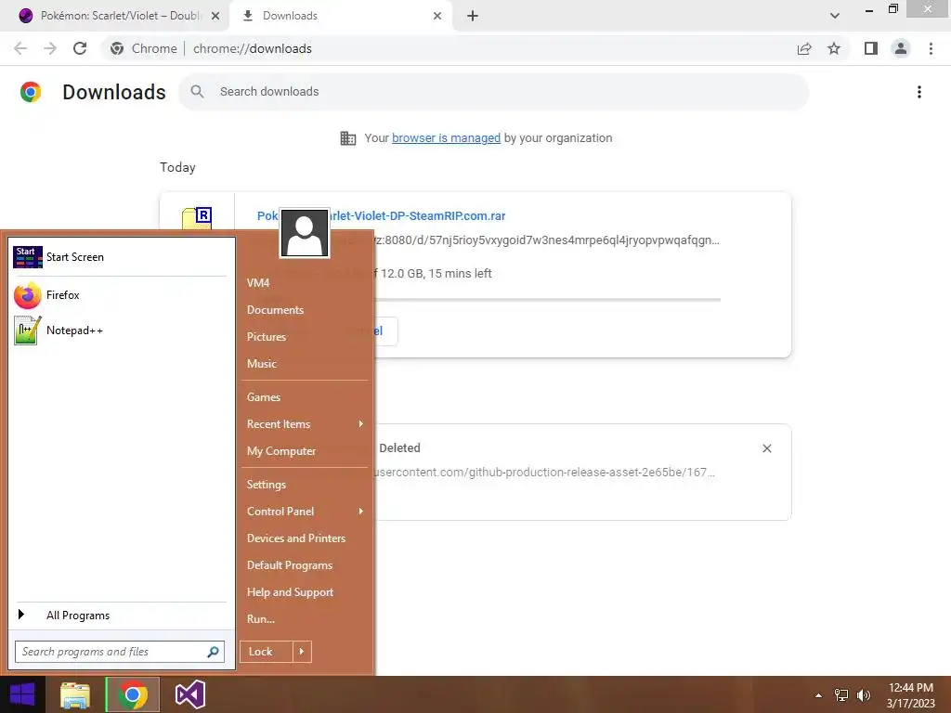Remove the Deleted download entry
951x713 pixels.
(x=766, y=448)
